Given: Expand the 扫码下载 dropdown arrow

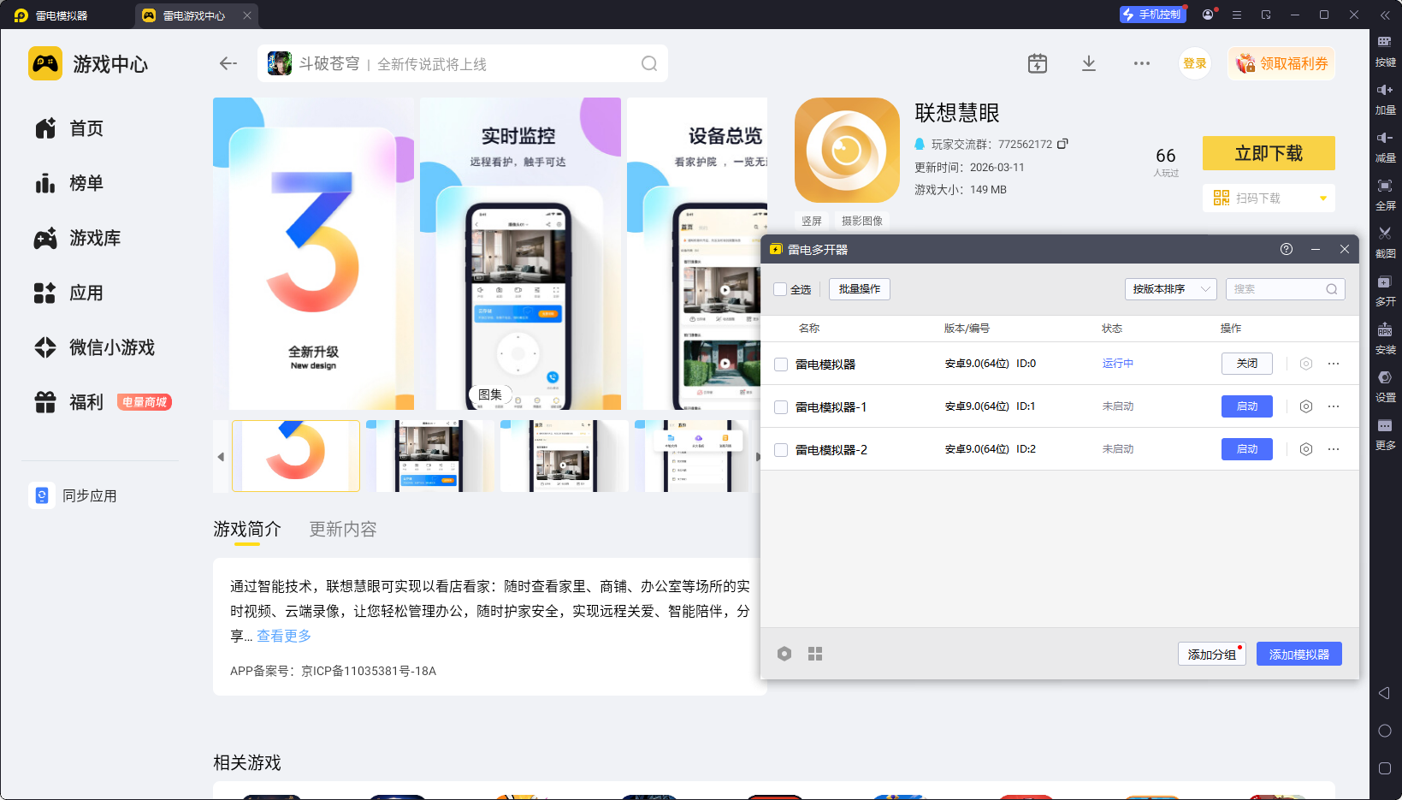Looking at the screenshot, I should [x=1322, y=199].
